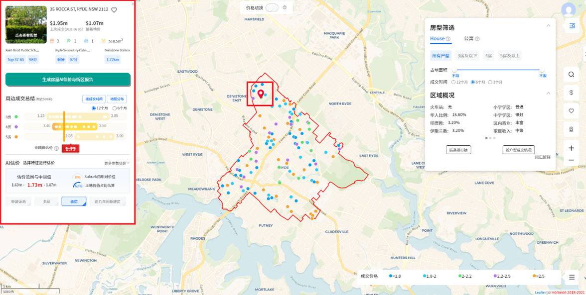Click the 4房 price range bar
The image size is (586, 295).
pos(75,126)
